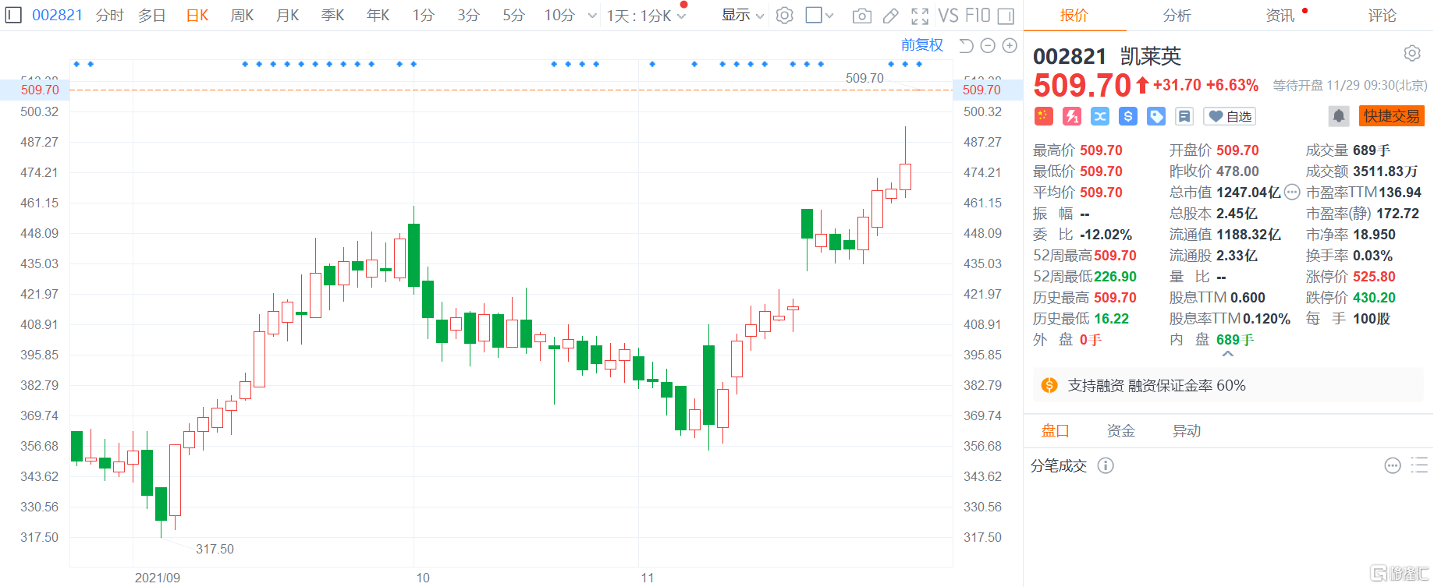This screenshot has height=587, width=1434.
Task: Open the 显示 display dropdown
Action: click(x=742, y=16)
